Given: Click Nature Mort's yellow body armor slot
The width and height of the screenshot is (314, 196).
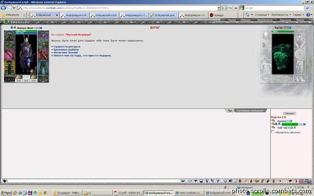Looking at the screenshot, I should (9, 68).
